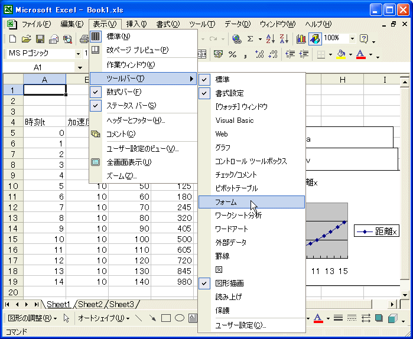Enable the ワードアート toolbar
This screenshot has width=413, height=339.
pos(252,229)
